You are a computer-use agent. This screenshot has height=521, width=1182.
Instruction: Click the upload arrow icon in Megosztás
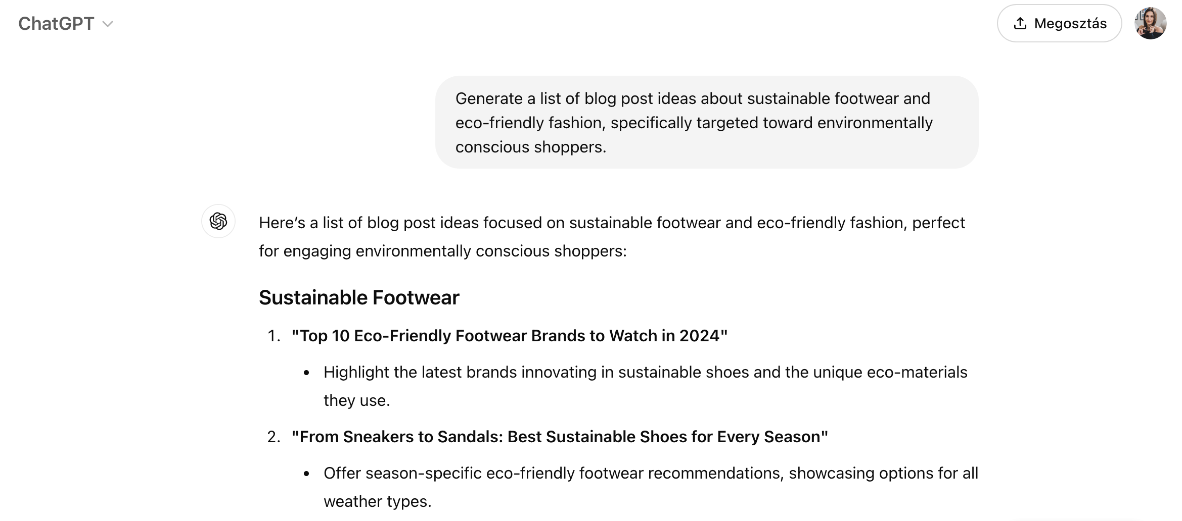1020,23
